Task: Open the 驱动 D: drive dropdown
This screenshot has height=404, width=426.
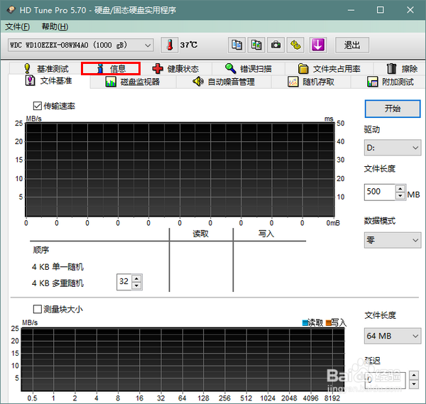Action: coord(393,148)
